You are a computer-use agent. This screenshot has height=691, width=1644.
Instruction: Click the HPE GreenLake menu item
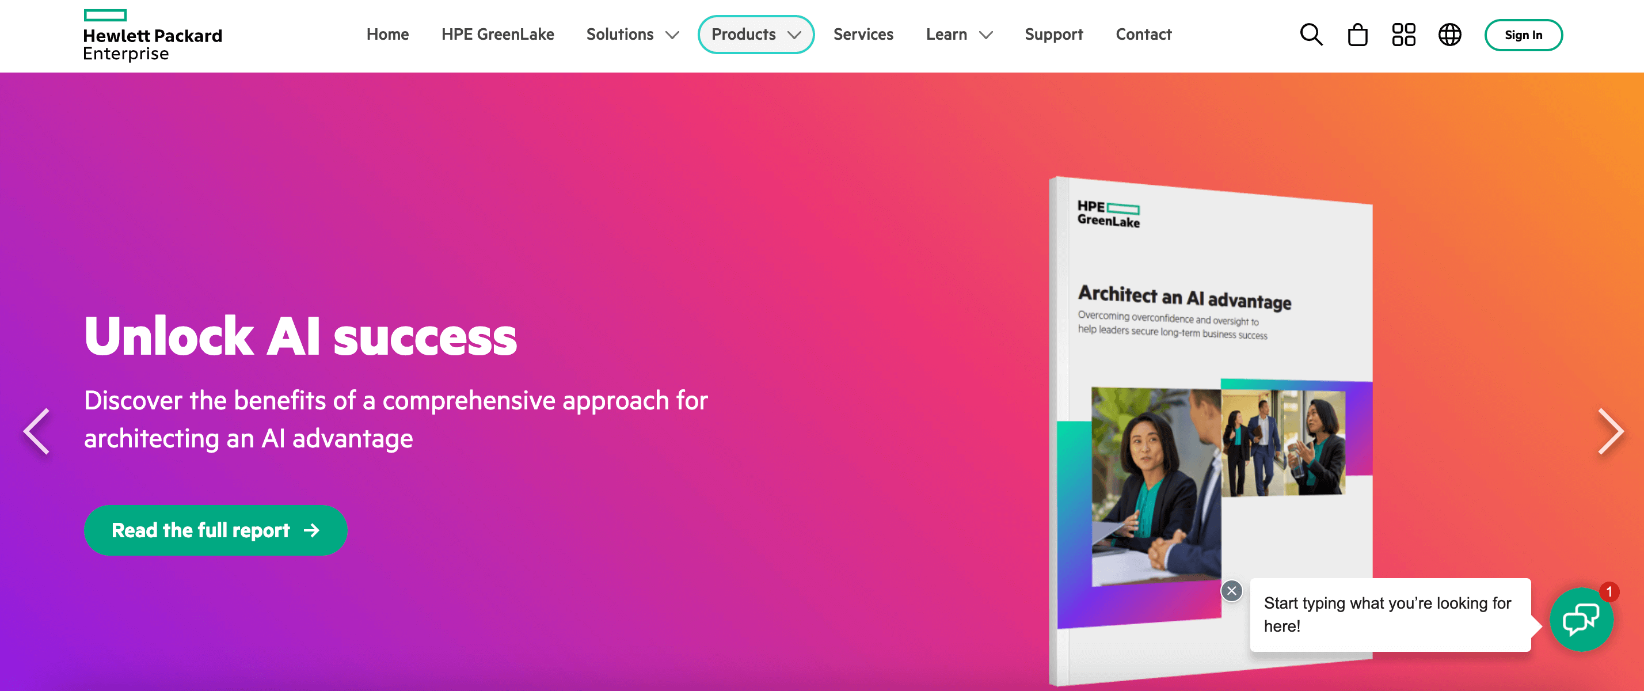[498, 35]
